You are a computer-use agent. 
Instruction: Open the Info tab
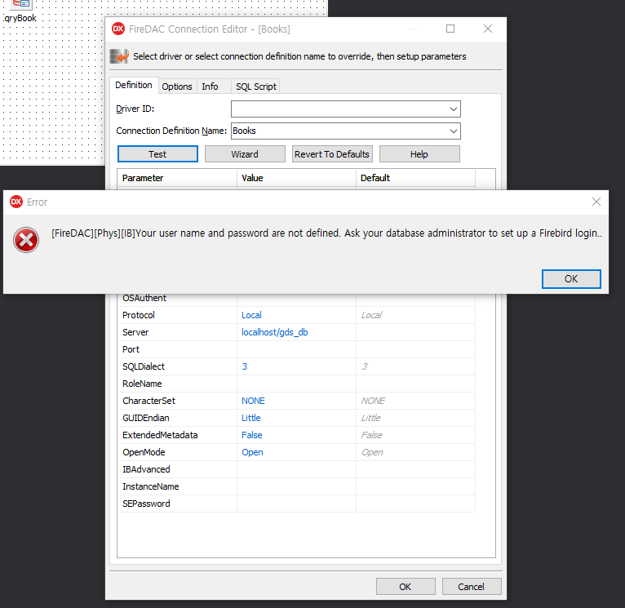tap(211, 87)
